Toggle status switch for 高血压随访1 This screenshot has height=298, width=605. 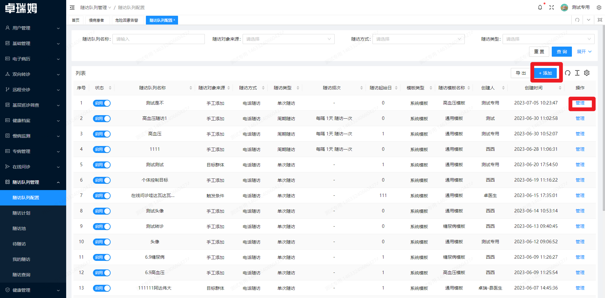tap(101, 119)
